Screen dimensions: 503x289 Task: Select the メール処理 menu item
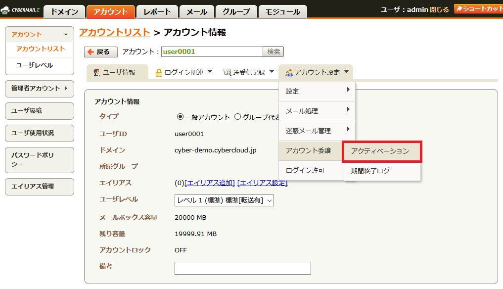(x=317, y=111)
